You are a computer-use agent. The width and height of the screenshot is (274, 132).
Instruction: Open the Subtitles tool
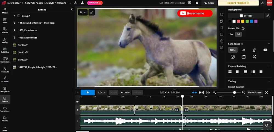[x=5, y=50]
